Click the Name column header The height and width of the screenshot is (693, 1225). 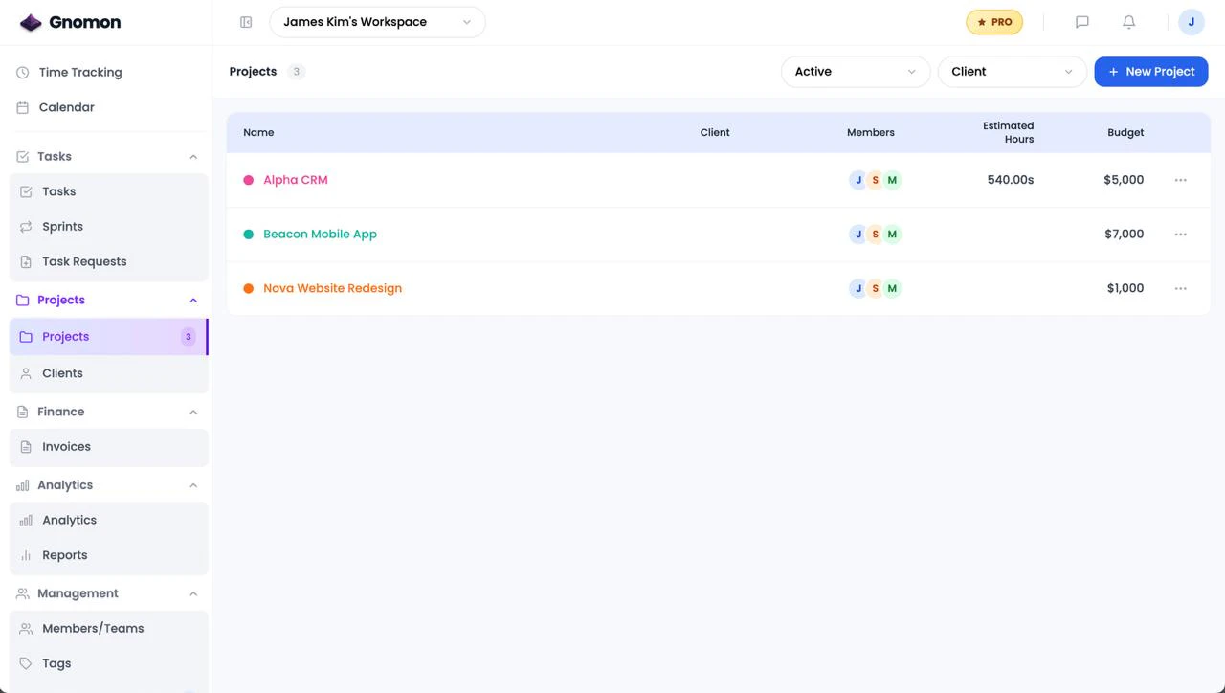pyautogui.click(x=258, y=132)
